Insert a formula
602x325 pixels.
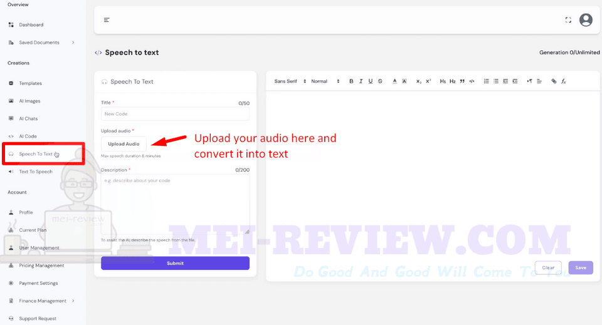click(x=564, y=81)
